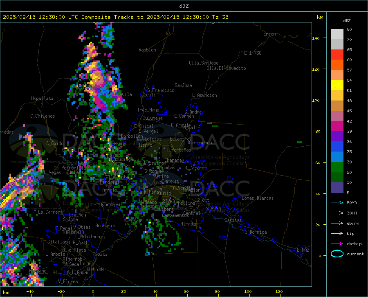Click the dBZ title at top
Image resolution: width=368 pixels, height=297 pixels.
pyautogui.click(x=184, y=6)
